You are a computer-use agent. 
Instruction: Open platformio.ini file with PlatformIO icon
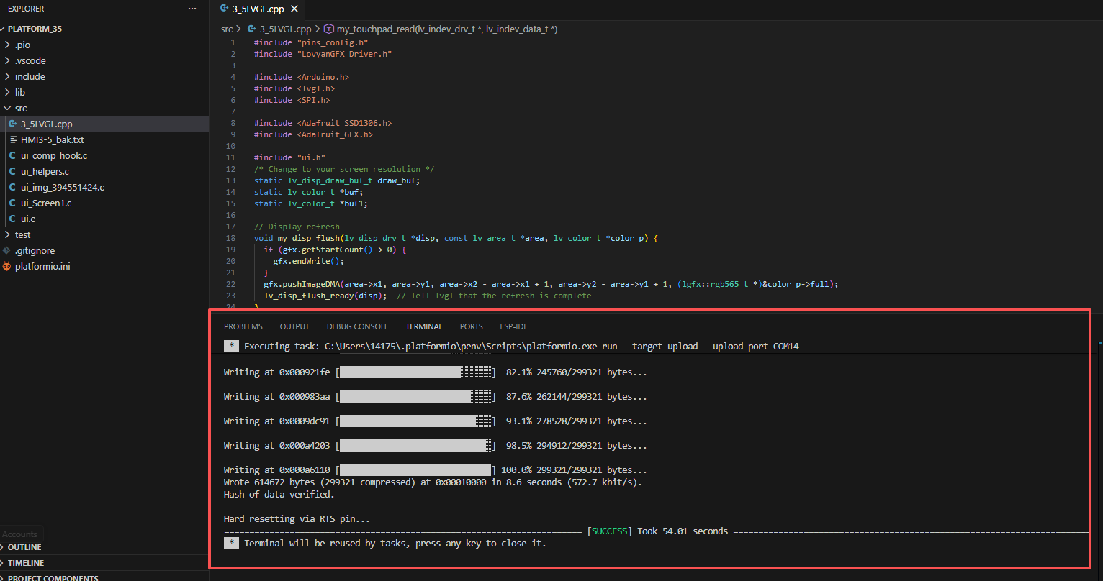point(42,266)
